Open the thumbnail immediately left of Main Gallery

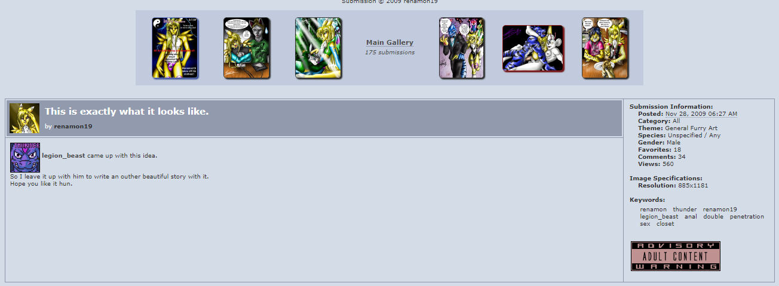click(x=318, y=48)
